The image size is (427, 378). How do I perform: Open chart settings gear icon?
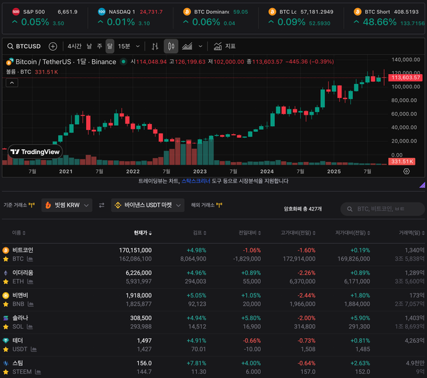tap(406, 171)
